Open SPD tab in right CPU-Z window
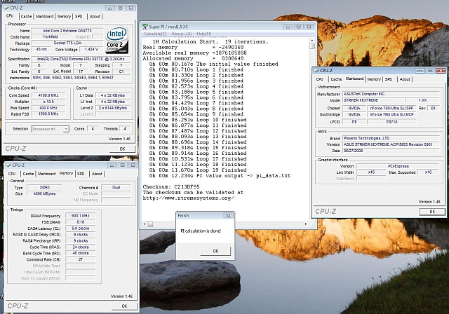 pyautogui.click(x=389, y=79)
